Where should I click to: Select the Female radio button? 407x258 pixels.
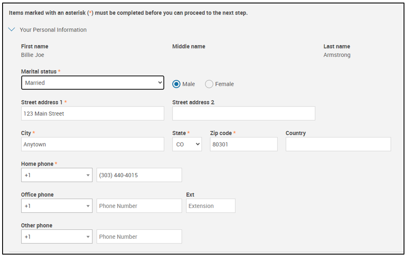[x=209, y=84]
